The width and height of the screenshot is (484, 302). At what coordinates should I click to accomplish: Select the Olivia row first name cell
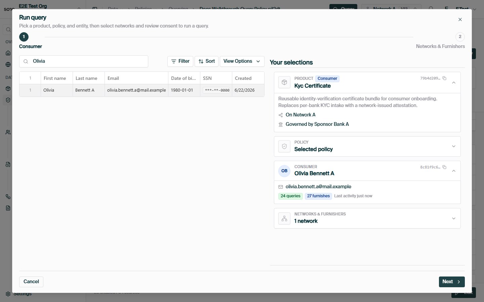(x=57, y=90)
